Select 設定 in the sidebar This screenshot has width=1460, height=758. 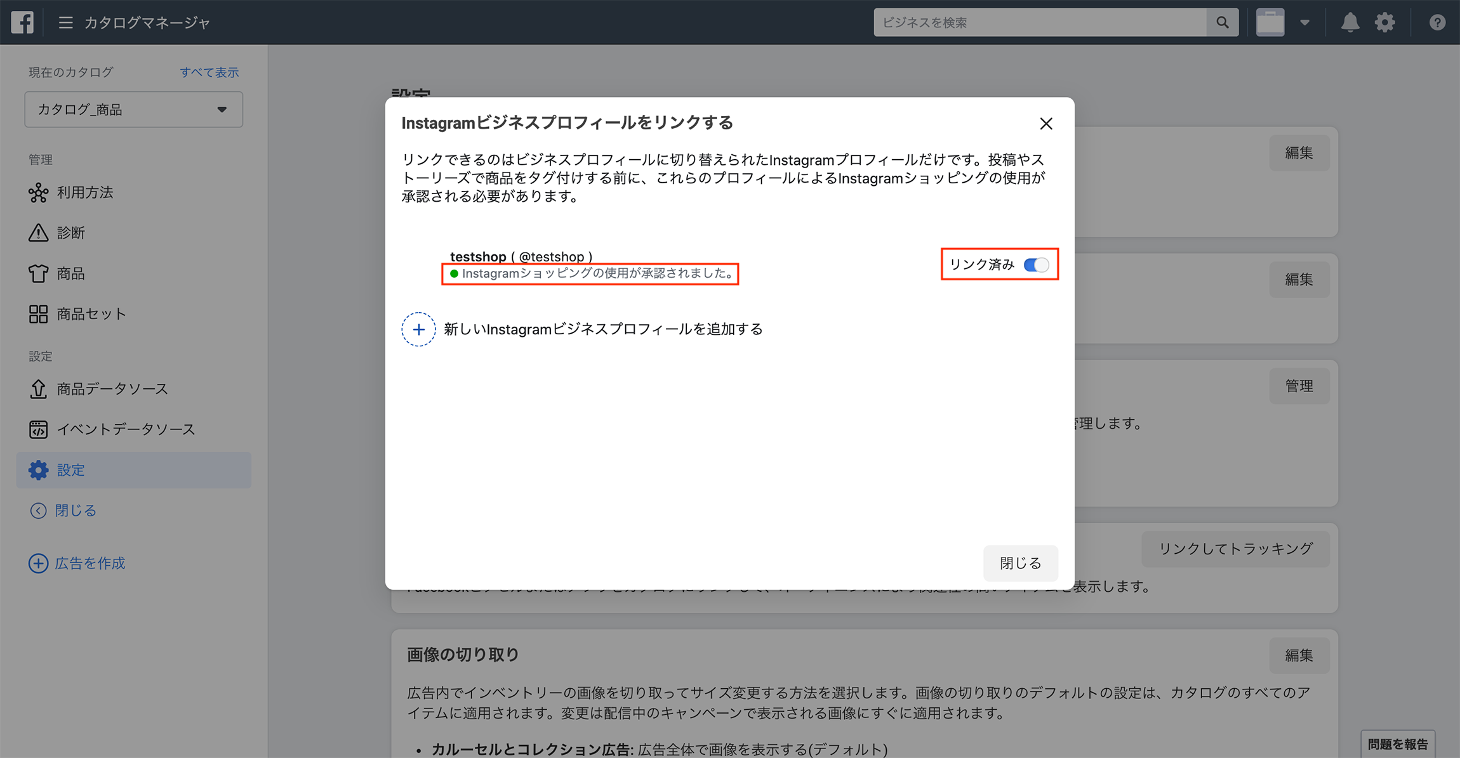point(133,470)
